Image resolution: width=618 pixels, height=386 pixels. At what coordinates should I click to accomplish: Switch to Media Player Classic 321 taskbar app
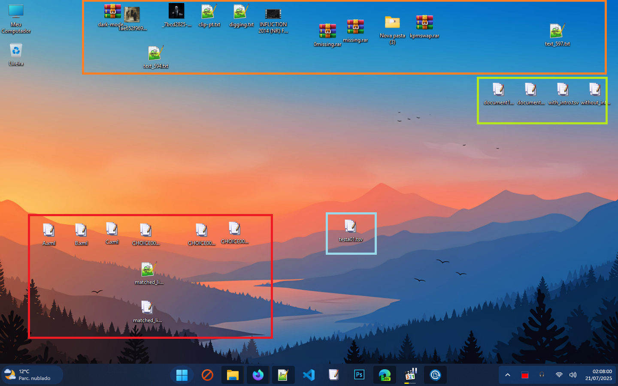(x=410, y=375)
